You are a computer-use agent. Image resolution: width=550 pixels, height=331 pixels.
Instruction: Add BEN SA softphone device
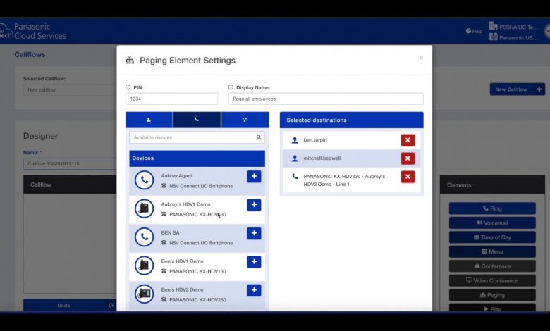254,233
